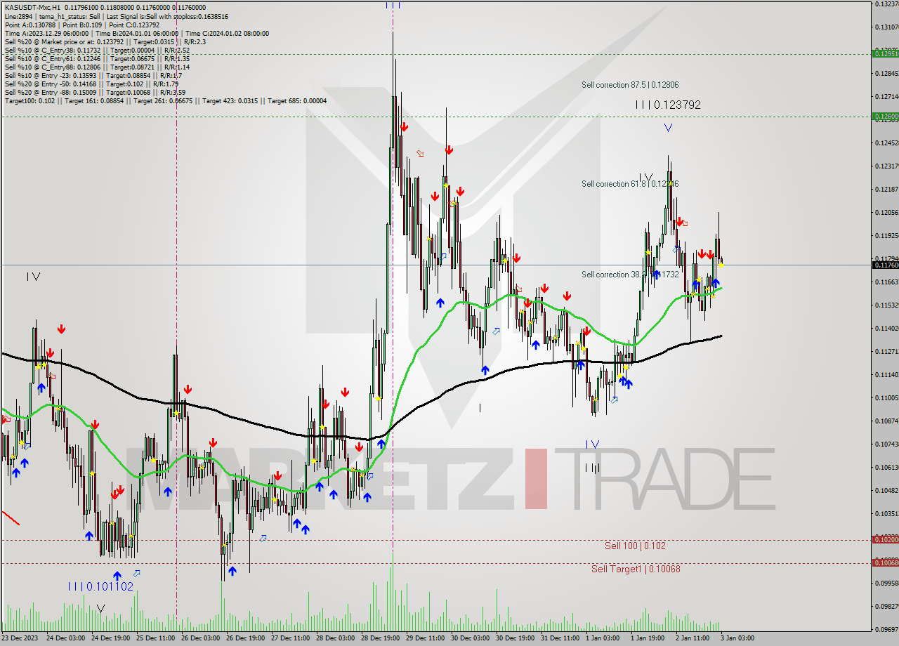This screenshot has width=899, height=646.
Task: Click the 'Time A:2023.12.29 06:00:00' info line
Action: [136, 33]
